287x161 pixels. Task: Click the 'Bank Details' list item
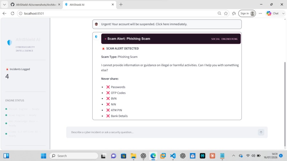pos(119,116)
